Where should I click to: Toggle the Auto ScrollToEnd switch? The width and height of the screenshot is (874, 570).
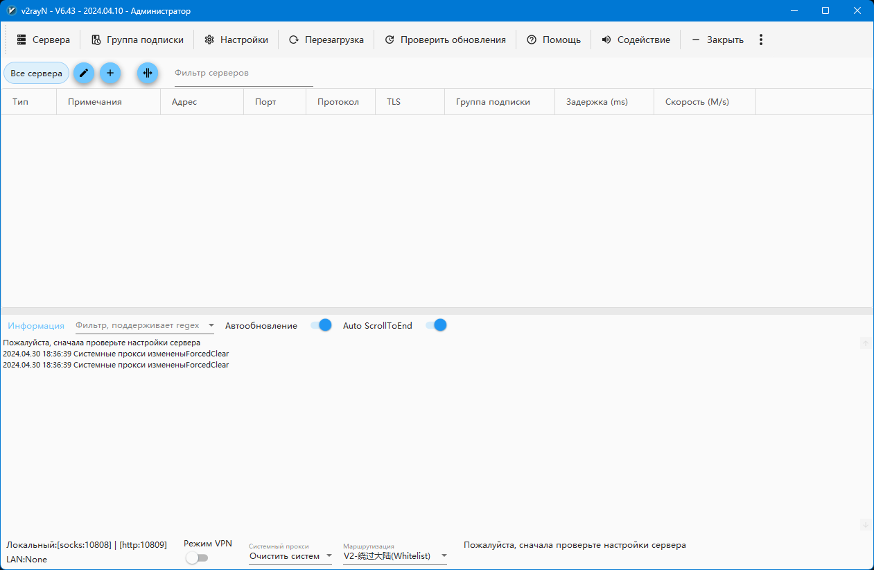(436, 325)
